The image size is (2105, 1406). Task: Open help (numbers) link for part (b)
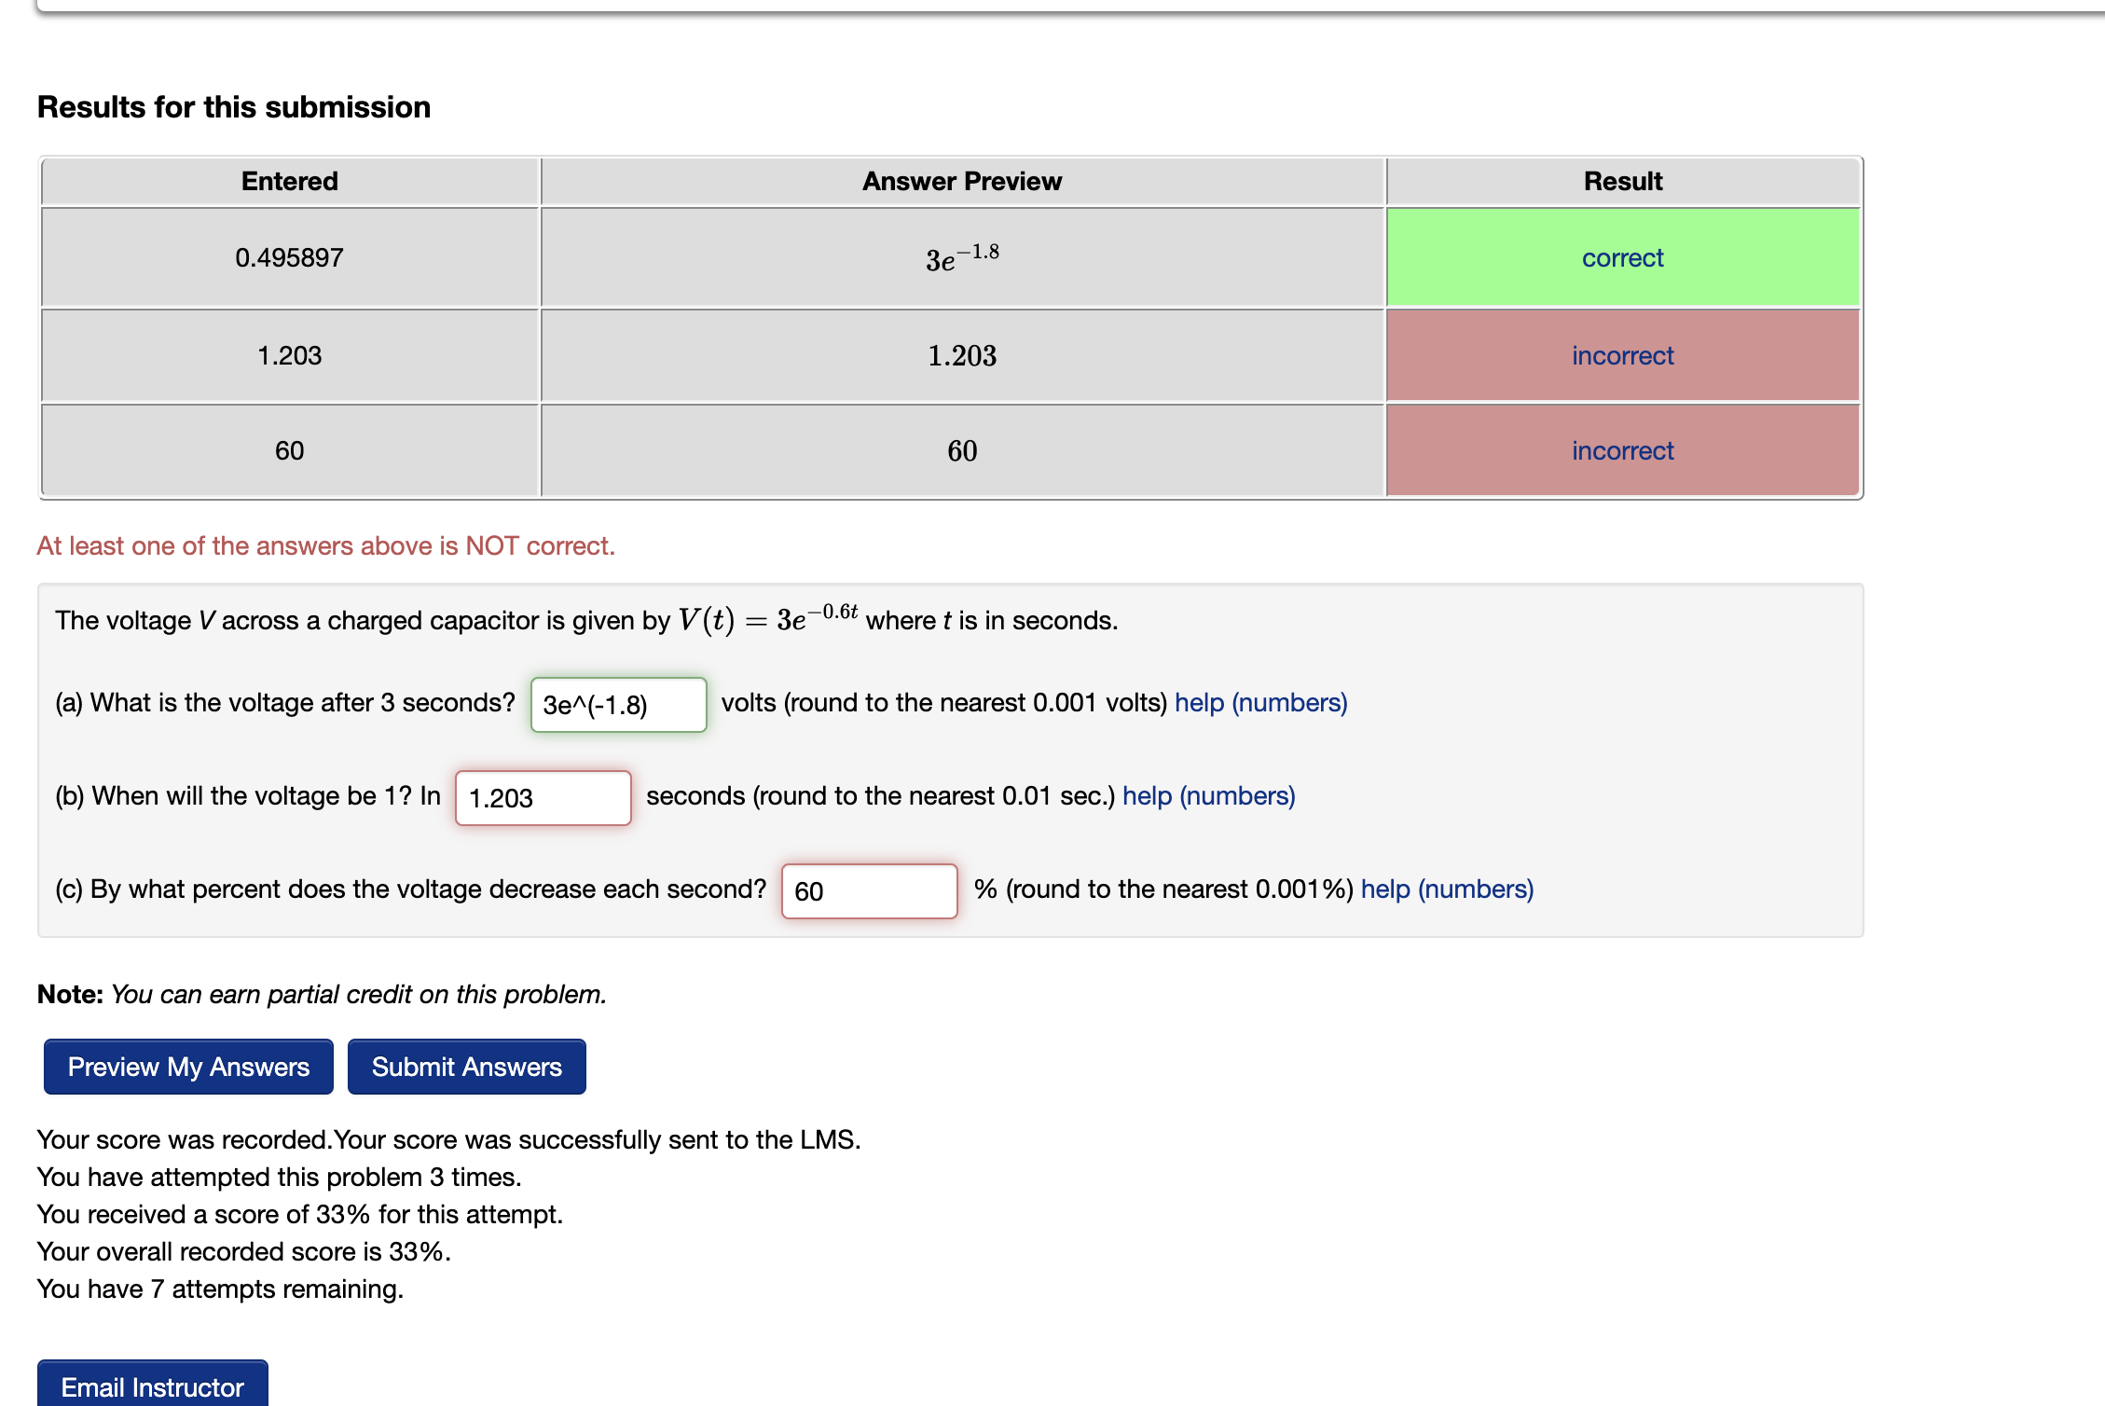[1208, 795]
